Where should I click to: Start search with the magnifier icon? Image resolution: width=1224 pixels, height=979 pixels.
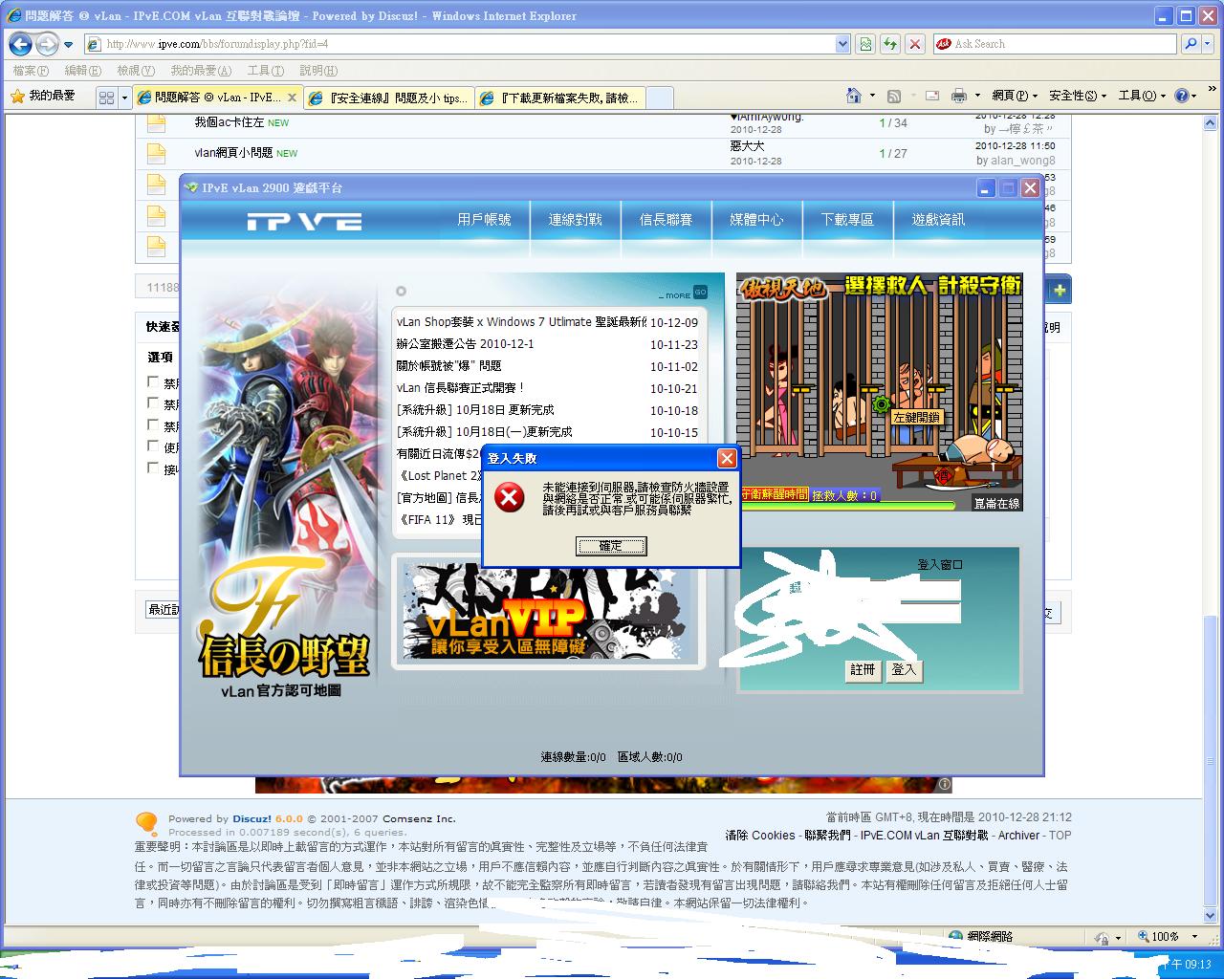pos(1190,44)
